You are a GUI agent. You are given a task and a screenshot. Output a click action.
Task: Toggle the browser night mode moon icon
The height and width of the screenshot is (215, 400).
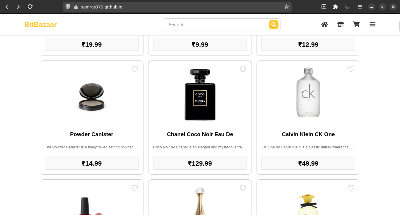tap(348, 7)
